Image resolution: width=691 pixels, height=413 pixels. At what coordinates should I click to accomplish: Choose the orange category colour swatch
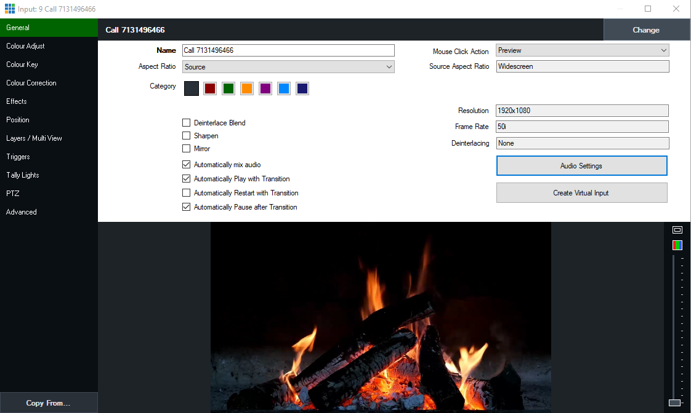point(247,88)
